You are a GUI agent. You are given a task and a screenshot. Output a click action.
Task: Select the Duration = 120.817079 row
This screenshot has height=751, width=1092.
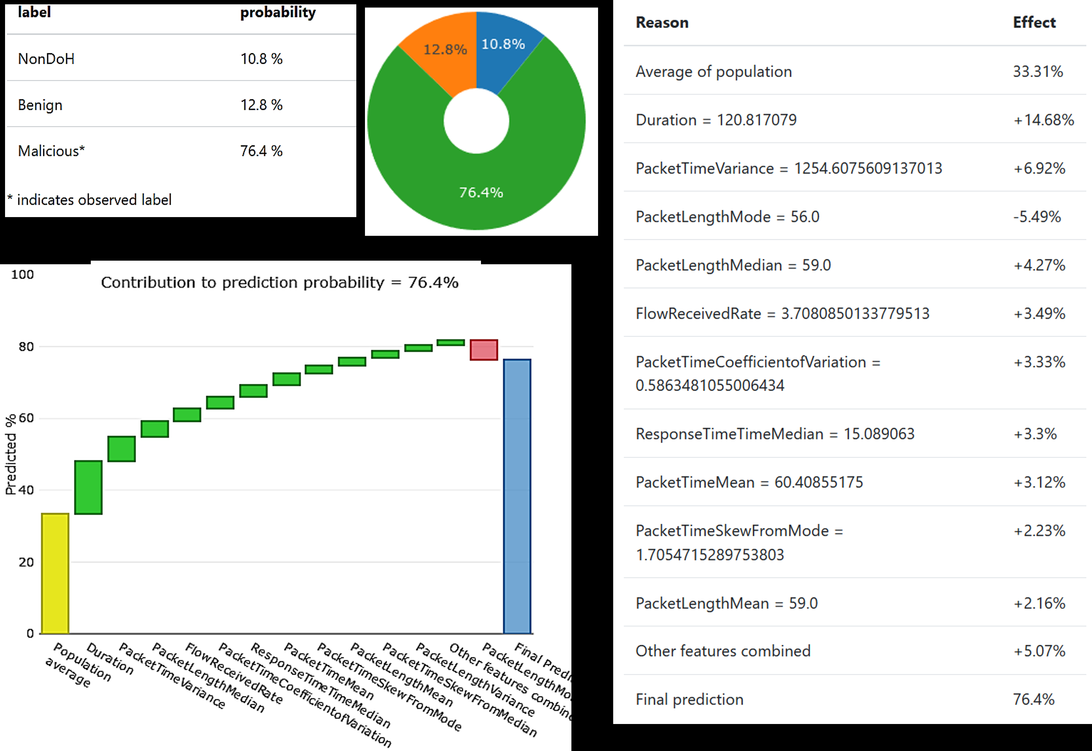click(x=716, y=120)
